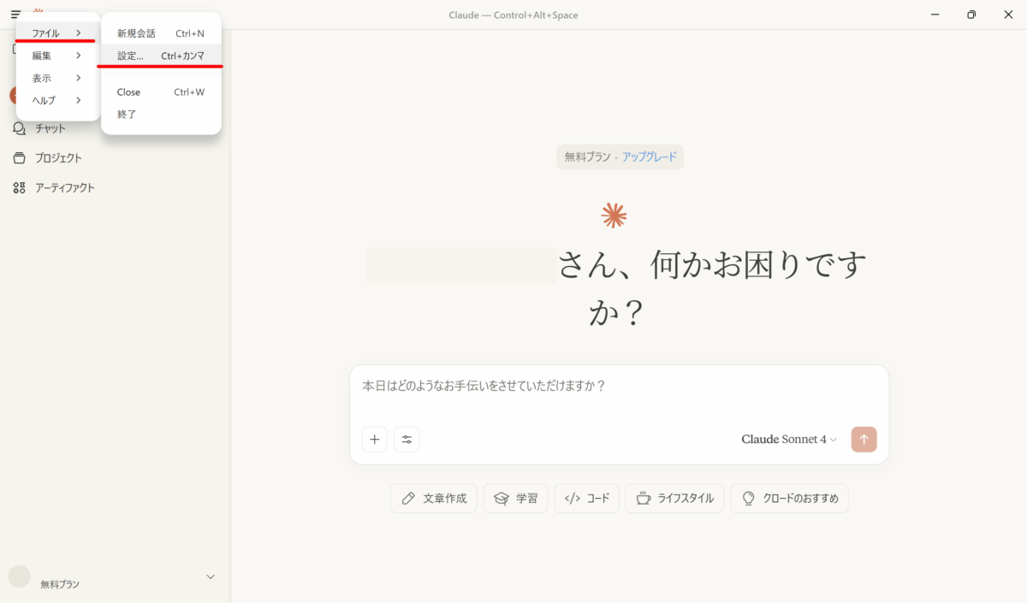Image resolution: width=1027 pixels, height=603 pixels.
Task: Open プロジェクト in the sidebar
Action: 58,158
